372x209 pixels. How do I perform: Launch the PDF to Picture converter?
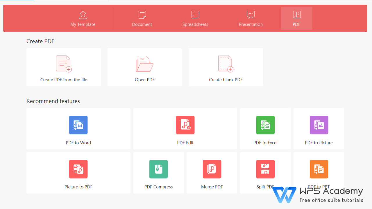pos(319,129)
